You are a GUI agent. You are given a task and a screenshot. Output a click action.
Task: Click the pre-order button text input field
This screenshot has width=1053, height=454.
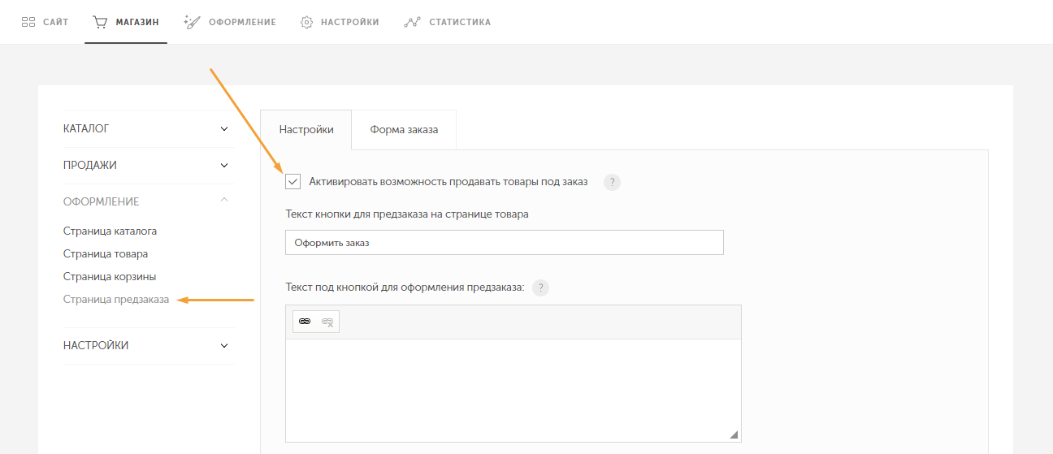pyautogui.click(x=505, y=242)
